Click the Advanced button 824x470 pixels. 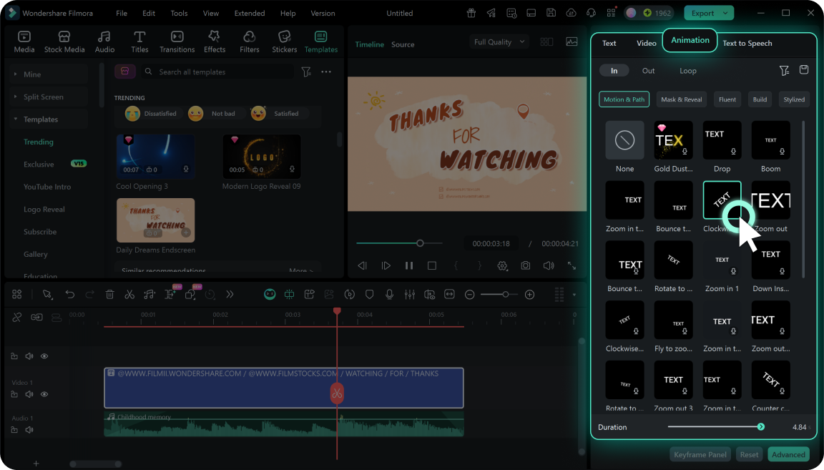click(x=788, y=454)
